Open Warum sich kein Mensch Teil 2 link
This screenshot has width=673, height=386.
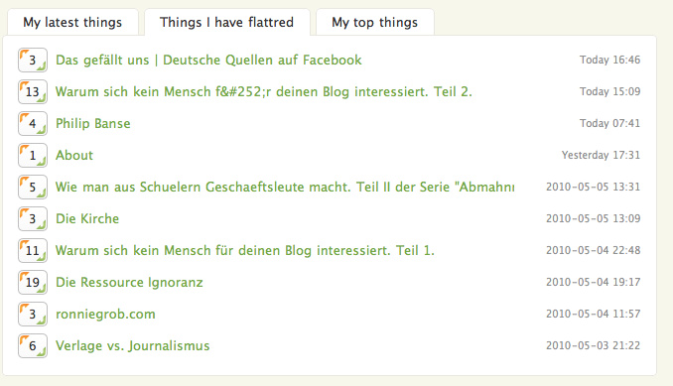264,91
